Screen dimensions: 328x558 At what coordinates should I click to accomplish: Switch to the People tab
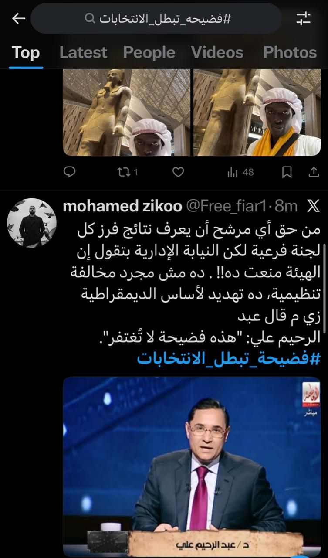click(x=149, y=52)
